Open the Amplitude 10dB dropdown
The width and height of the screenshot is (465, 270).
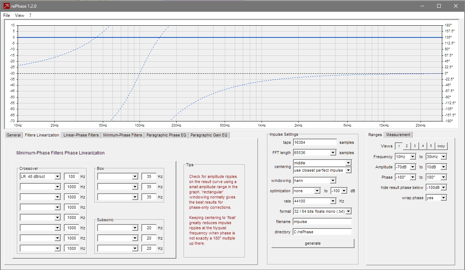(436, 167)
